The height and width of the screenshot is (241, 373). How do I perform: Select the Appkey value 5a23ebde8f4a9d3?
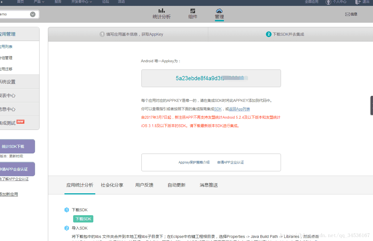(x=199, y=78)
